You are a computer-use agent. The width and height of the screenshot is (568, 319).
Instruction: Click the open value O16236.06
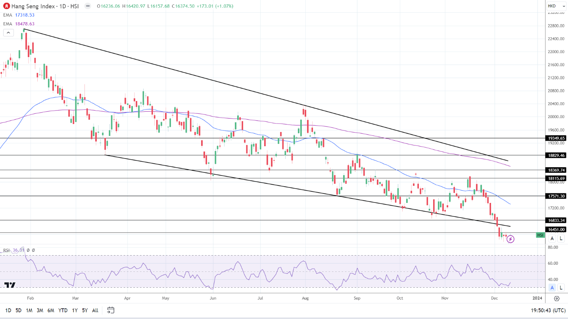pyautogui.click(x=107, y=6)
